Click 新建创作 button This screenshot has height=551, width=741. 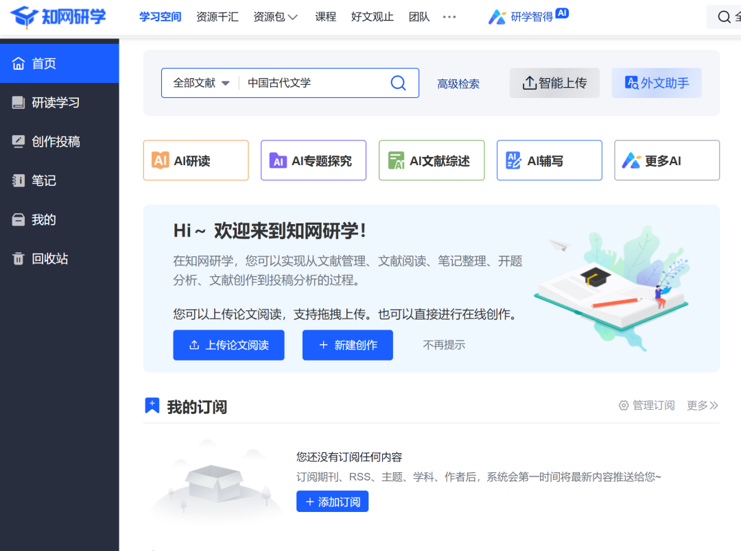point(348,345)
